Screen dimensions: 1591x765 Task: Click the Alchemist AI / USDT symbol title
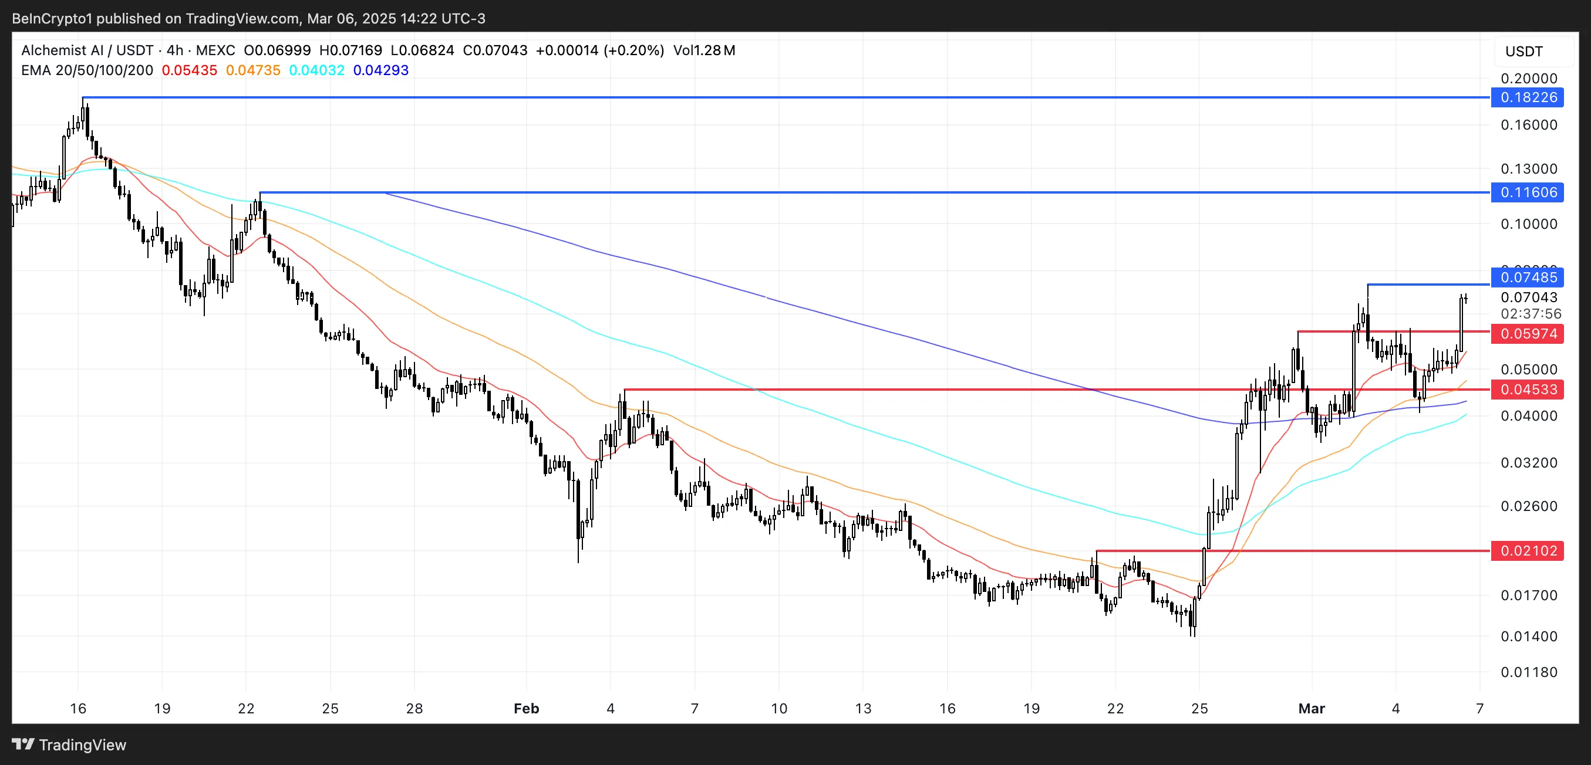point(86,50)
